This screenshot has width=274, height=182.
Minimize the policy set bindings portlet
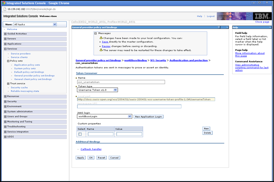pyautogui.click(x=227, y=27)
